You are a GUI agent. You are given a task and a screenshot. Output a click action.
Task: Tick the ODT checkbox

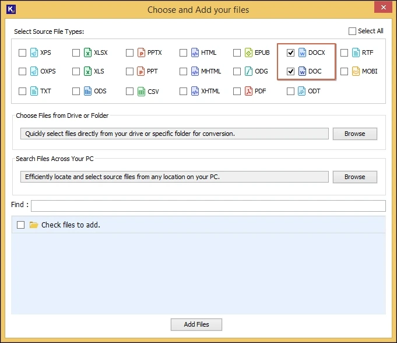291,91
